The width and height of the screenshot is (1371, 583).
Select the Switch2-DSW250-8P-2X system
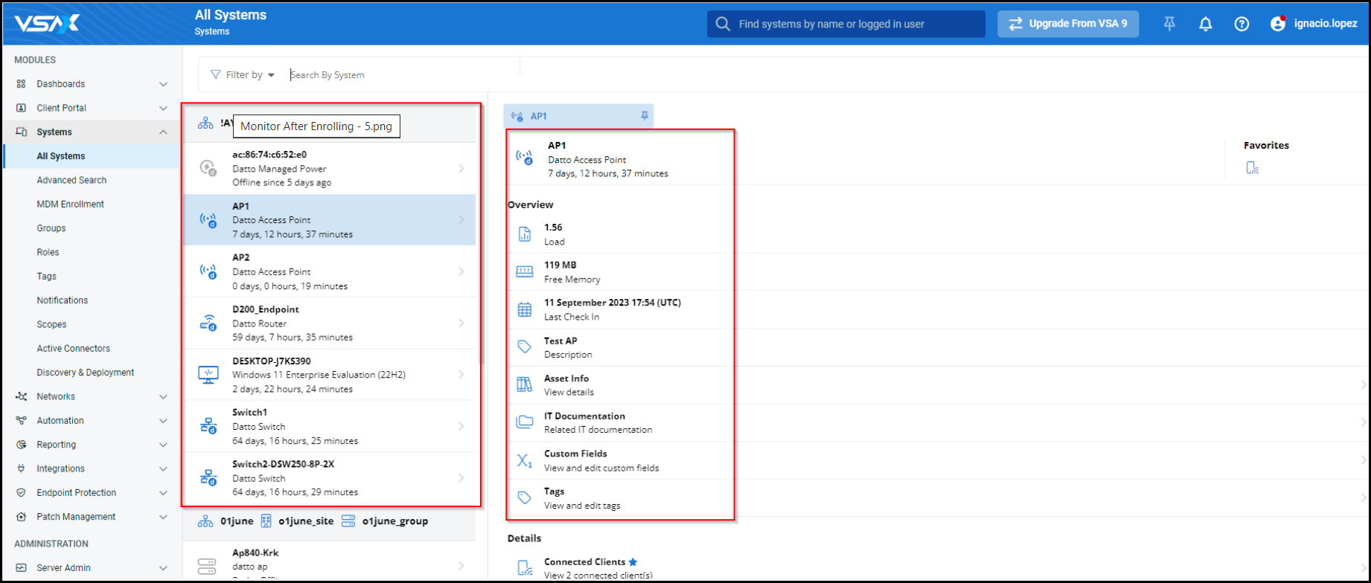coord(329,478)
